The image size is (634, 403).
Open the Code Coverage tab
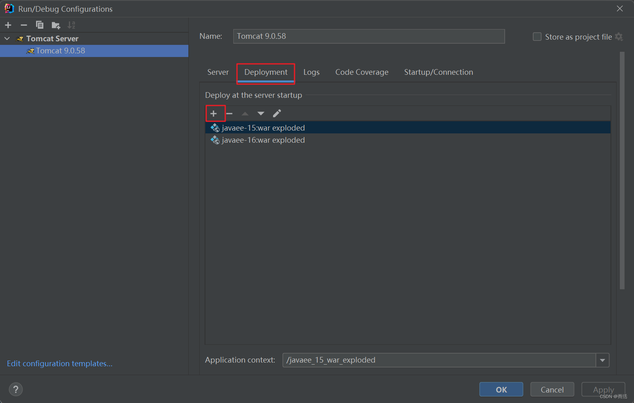point(362,72)
